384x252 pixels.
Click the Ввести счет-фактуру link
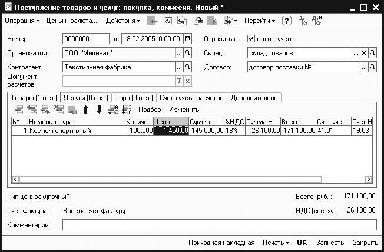point(94,211)
